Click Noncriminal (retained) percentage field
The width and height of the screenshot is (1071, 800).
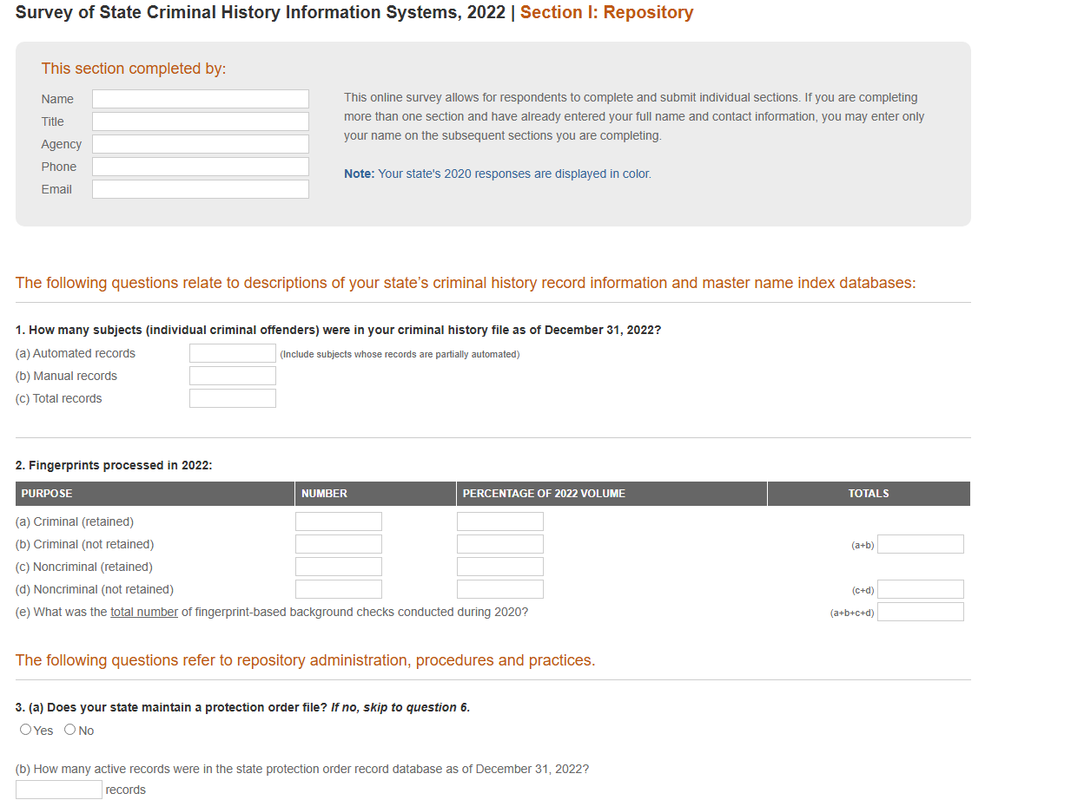tap(500, 567)
